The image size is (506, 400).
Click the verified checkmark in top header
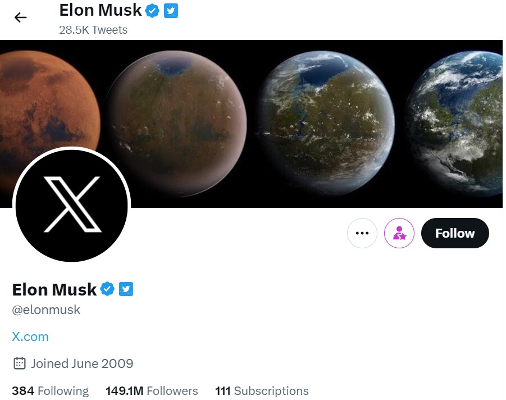tap(152, 11)
